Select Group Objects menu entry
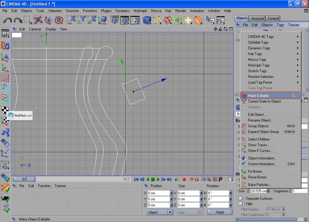Image resolution: width=309 pixels, height=222 pixels. coord(271,126)
